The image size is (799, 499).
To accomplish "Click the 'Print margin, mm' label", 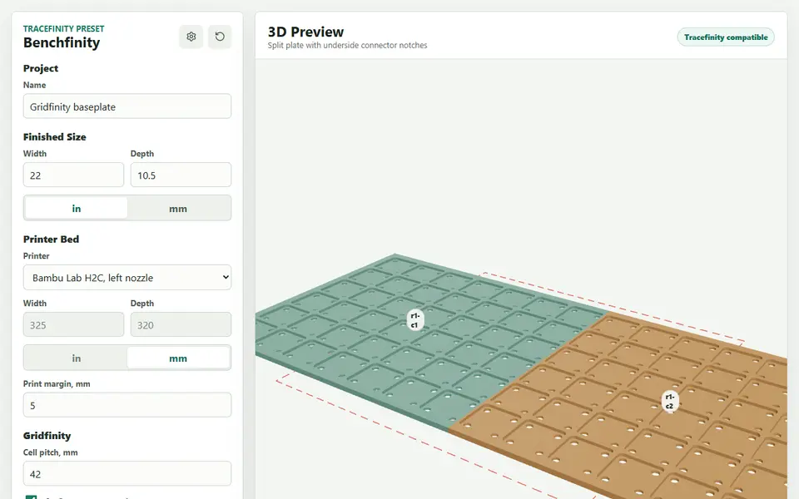I will click(57, 384).
